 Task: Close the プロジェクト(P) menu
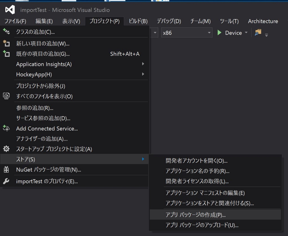coord(105,21)
